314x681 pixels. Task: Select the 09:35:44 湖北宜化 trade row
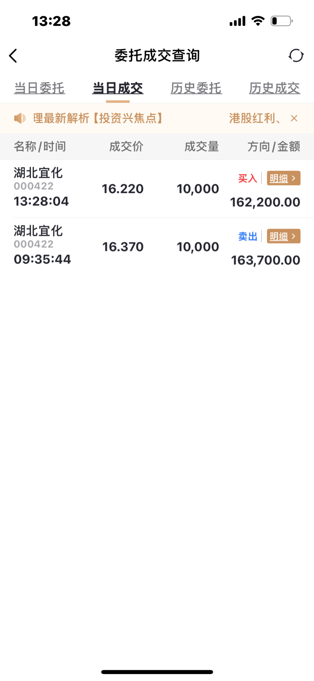123,247
